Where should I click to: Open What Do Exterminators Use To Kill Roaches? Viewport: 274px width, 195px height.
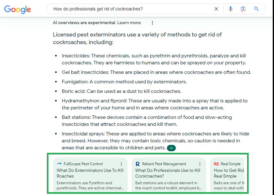[90, 173]
